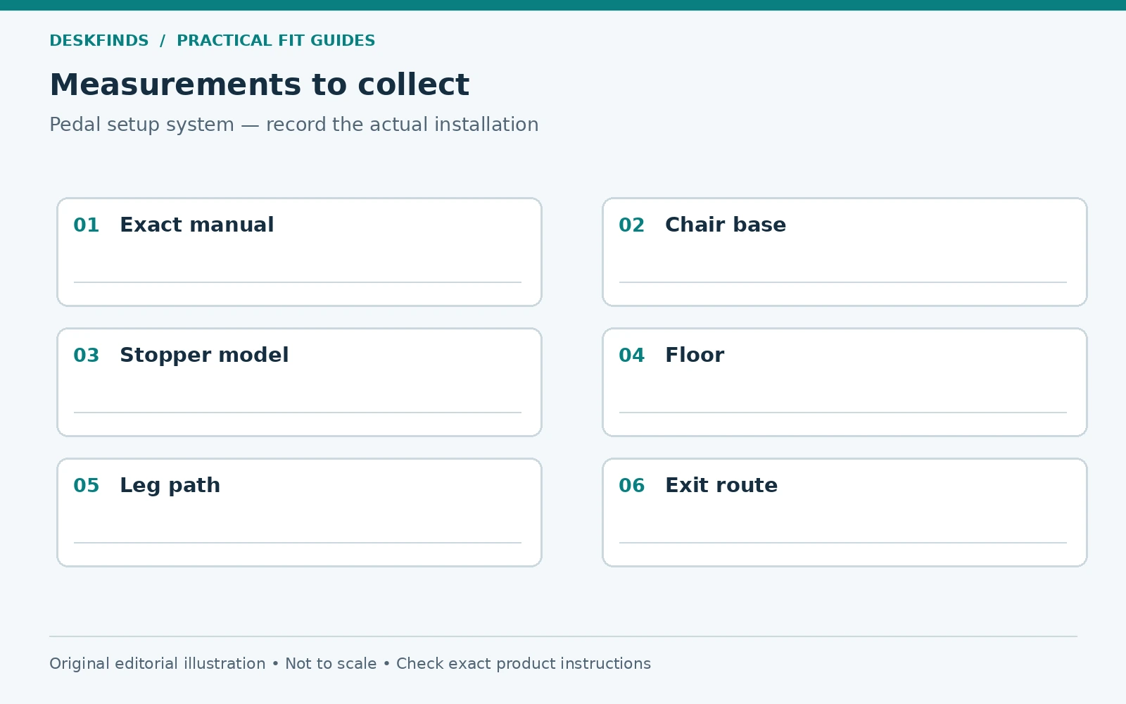The image size is (1126, 704).
Task: Click number 02 on Chair base card
Action: click(x=632, y=225)
